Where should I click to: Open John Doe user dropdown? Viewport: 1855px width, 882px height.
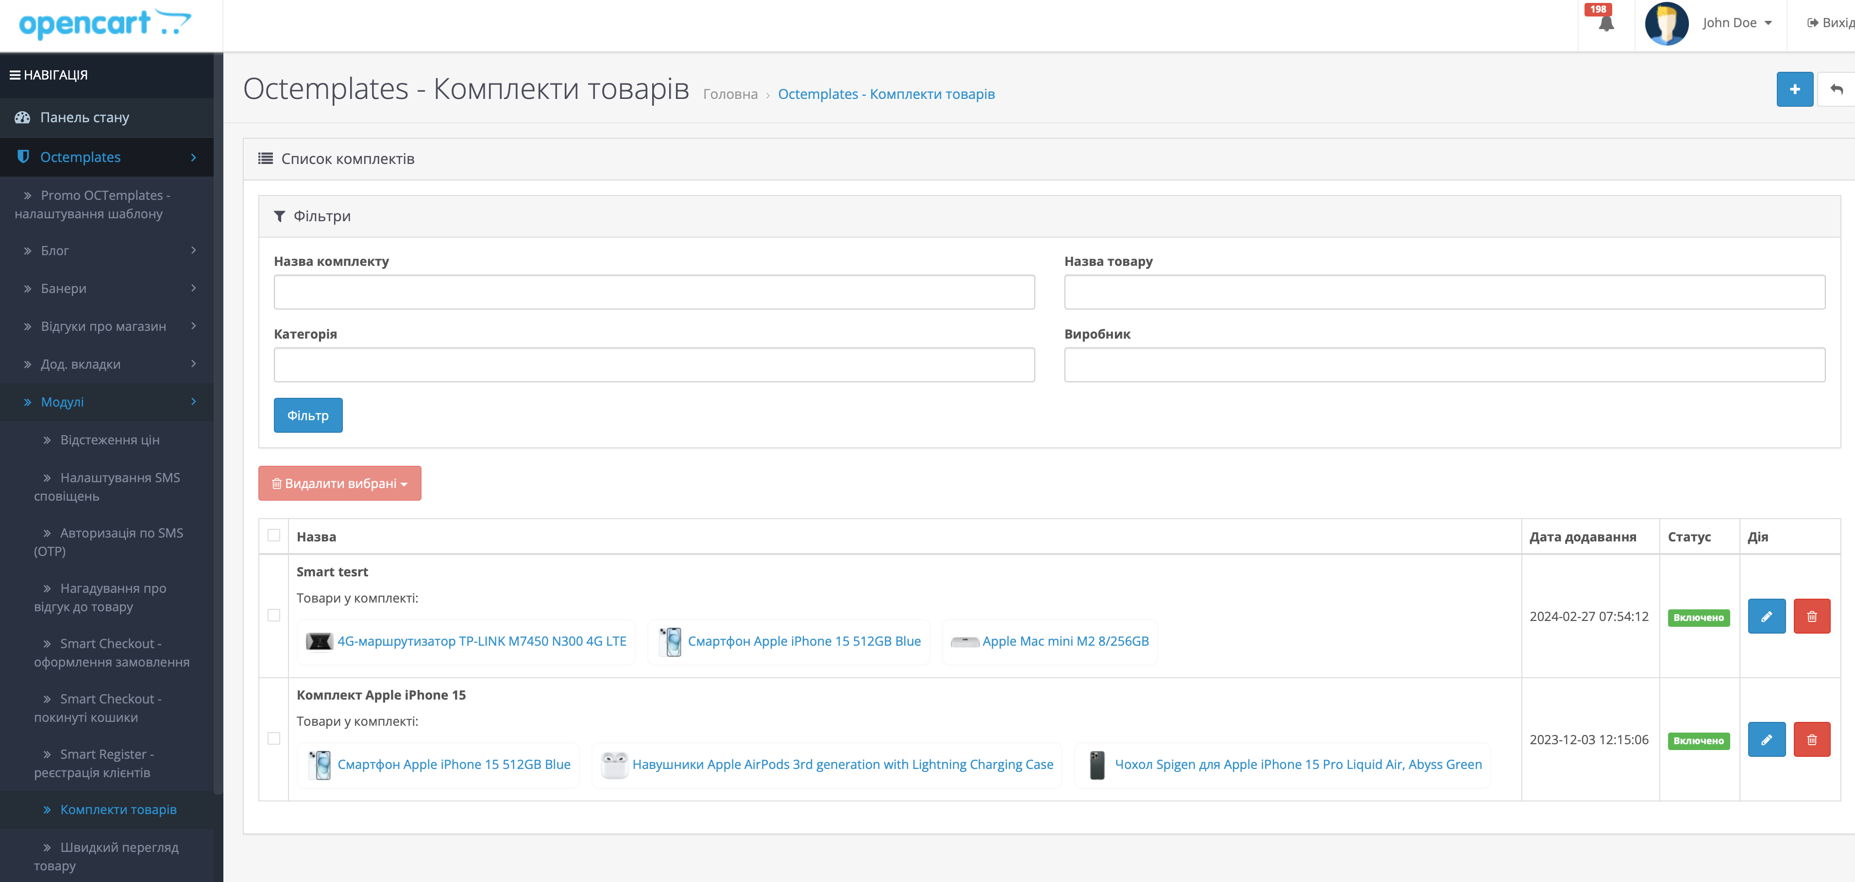click(x=1736, y=23)
